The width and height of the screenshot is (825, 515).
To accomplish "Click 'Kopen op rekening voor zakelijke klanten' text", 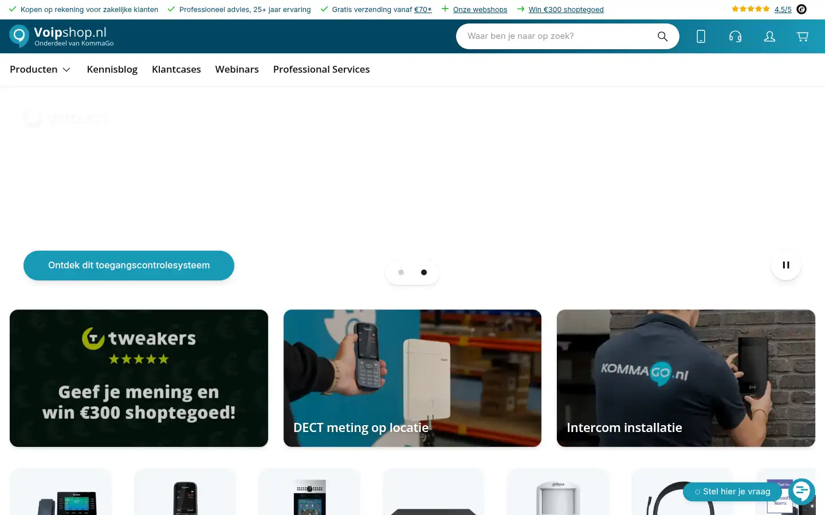I will (x=89, y=10).
